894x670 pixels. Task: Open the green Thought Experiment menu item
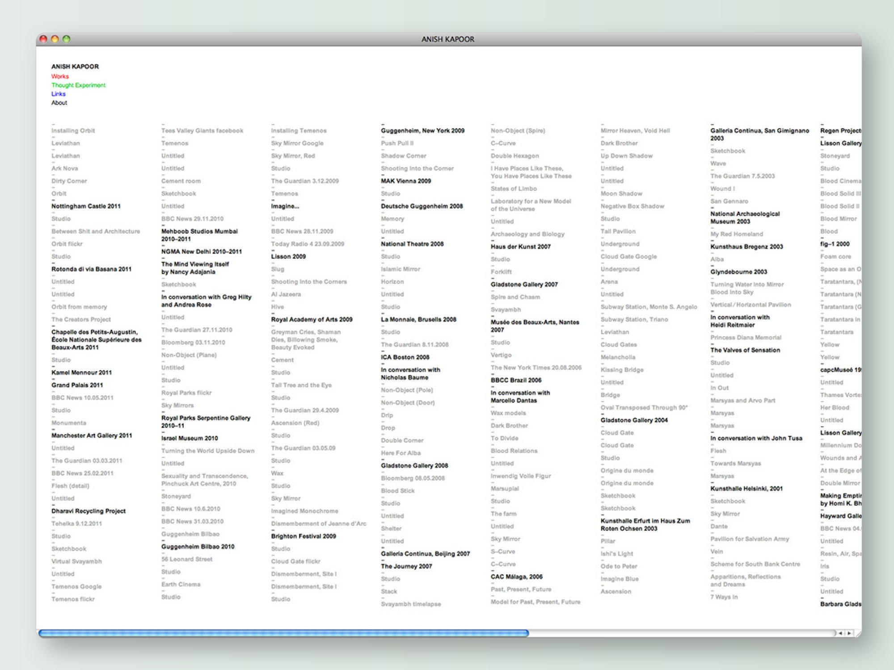(x=78, y=85)
